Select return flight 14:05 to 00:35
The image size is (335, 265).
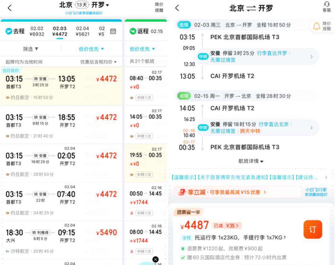pyautogui.click(x=146, y=125)
